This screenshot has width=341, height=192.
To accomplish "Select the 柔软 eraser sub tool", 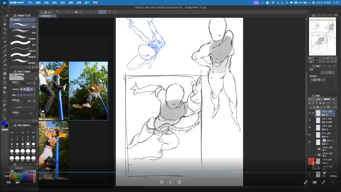I will coord(23,31).
